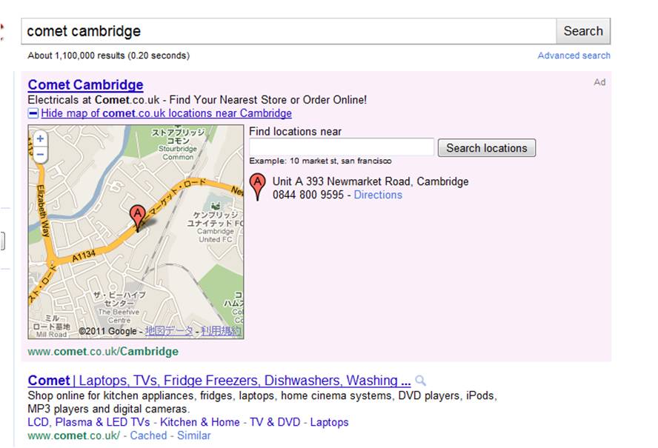Open the LCD, Plasma & LED TVs sitelink
Image resolution: width=658 pixels, height=448 pixels.
click(x=88, y=422)
